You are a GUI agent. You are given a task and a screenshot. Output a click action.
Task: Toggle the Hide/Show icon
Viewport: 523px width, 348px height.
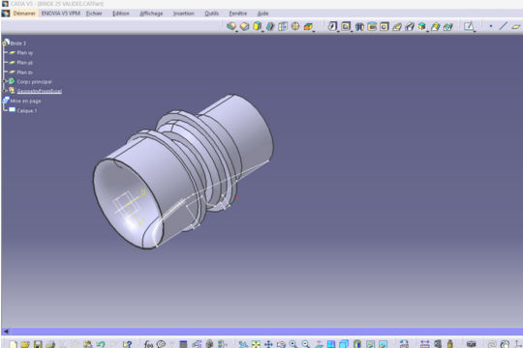click(x=370, y=344)
